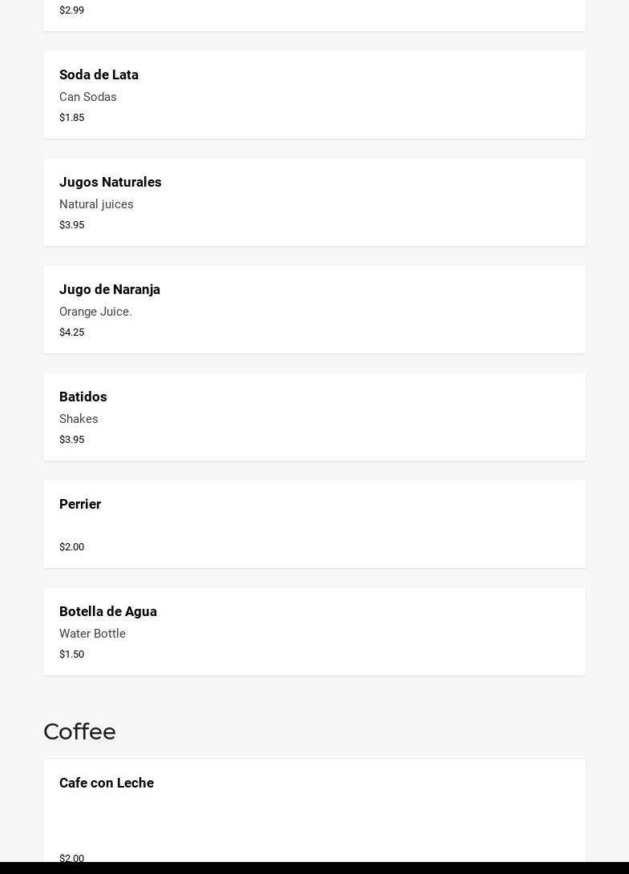Open the Botella de Agua item
629x874 pixels.
[x=108, y=611]
